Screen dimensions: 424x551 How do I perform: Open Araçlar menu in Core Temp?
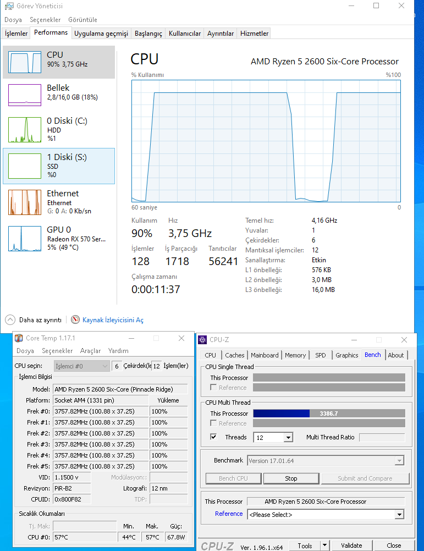(x=90, y=351)
